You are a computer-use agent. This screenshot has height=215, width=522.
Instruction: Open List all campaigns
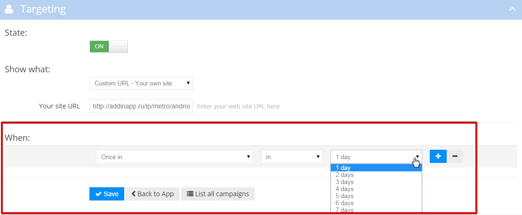click(218, 194)
